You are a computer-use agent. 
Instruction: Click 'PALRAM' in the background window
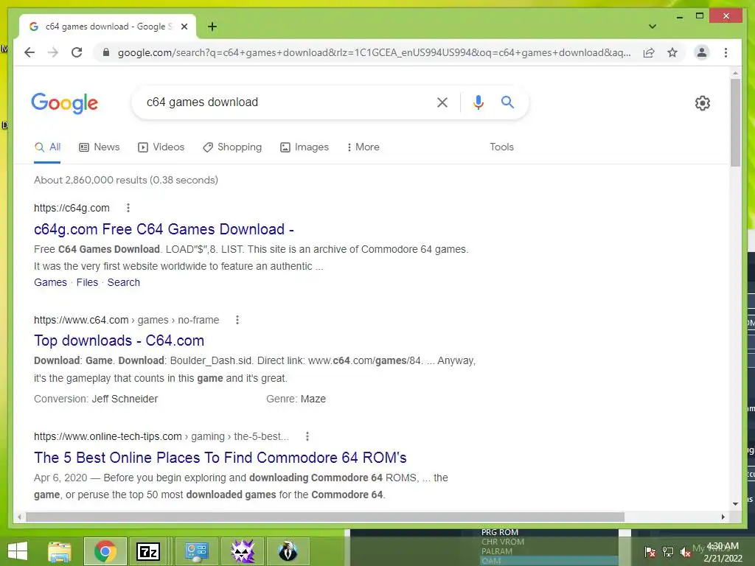click(x=497, y=551)
